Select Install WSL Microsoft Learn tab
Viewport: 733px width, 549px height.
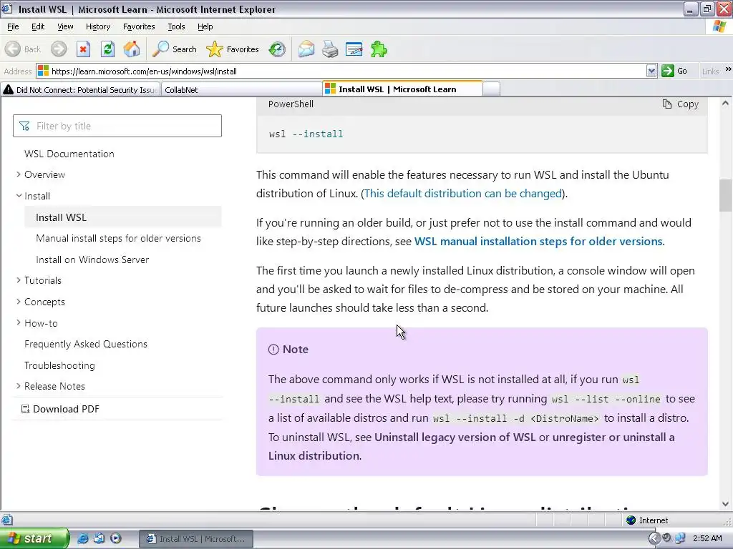(x=402, y=89)
